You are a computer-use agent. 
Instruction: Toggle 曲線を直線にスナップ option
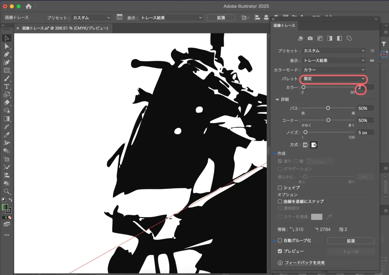click(280, 201)
